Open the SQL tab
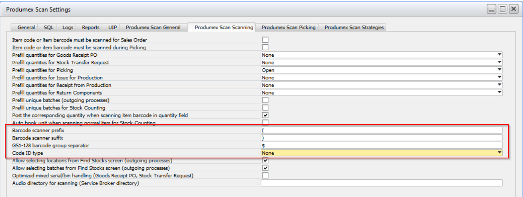The width and height of the screenshot is (523, 197). pyautogui.click(x=48, y=27)
